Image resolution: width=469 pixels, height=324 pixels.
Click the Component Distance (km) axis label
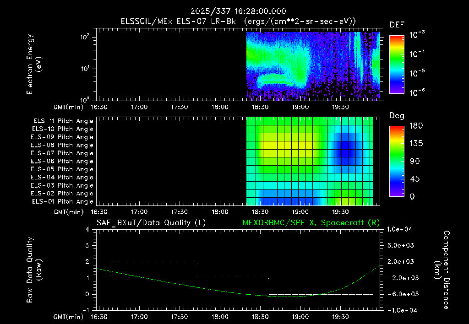coord(442,270)
